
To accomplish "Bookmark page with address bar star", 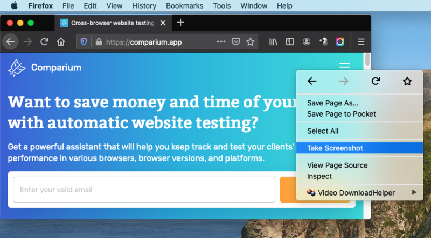I will tap(250, 42).
